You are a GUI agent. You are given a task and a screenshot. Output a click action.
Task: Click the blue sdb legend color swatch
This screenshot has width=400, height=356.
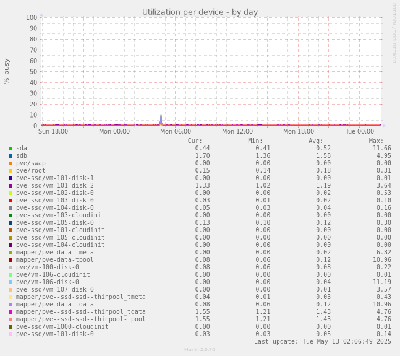pos(11,156)
